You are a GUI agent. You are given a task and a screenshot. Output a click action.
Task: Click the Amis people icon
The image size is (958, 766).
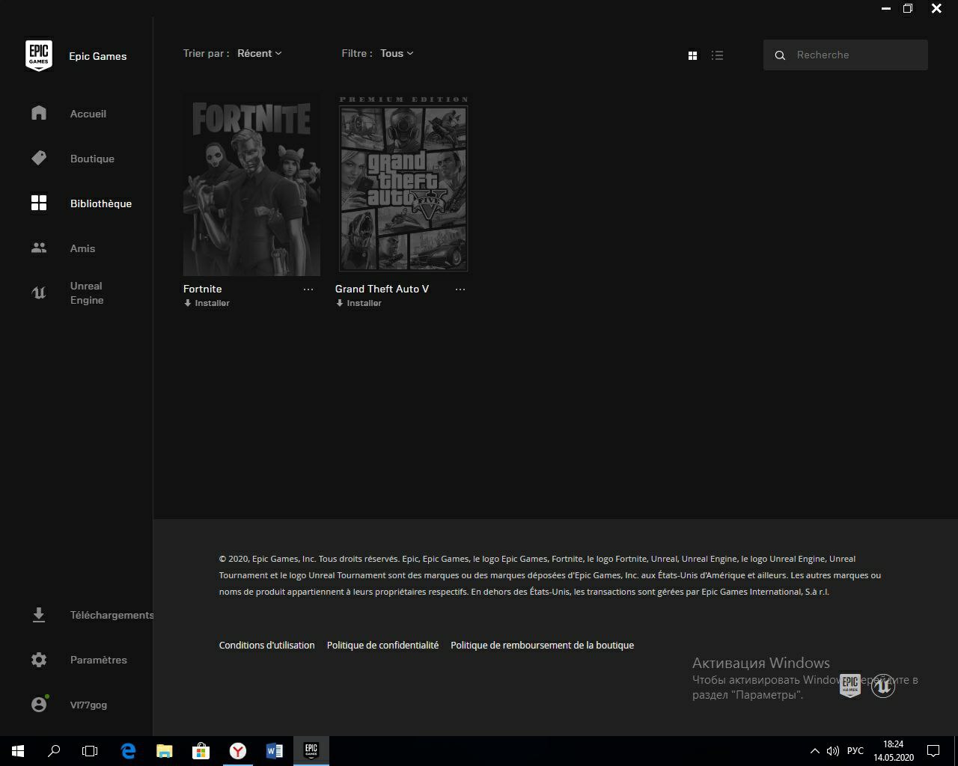[x=39, y=248]
